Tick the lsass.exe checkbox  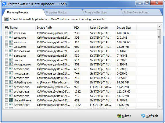6,55
